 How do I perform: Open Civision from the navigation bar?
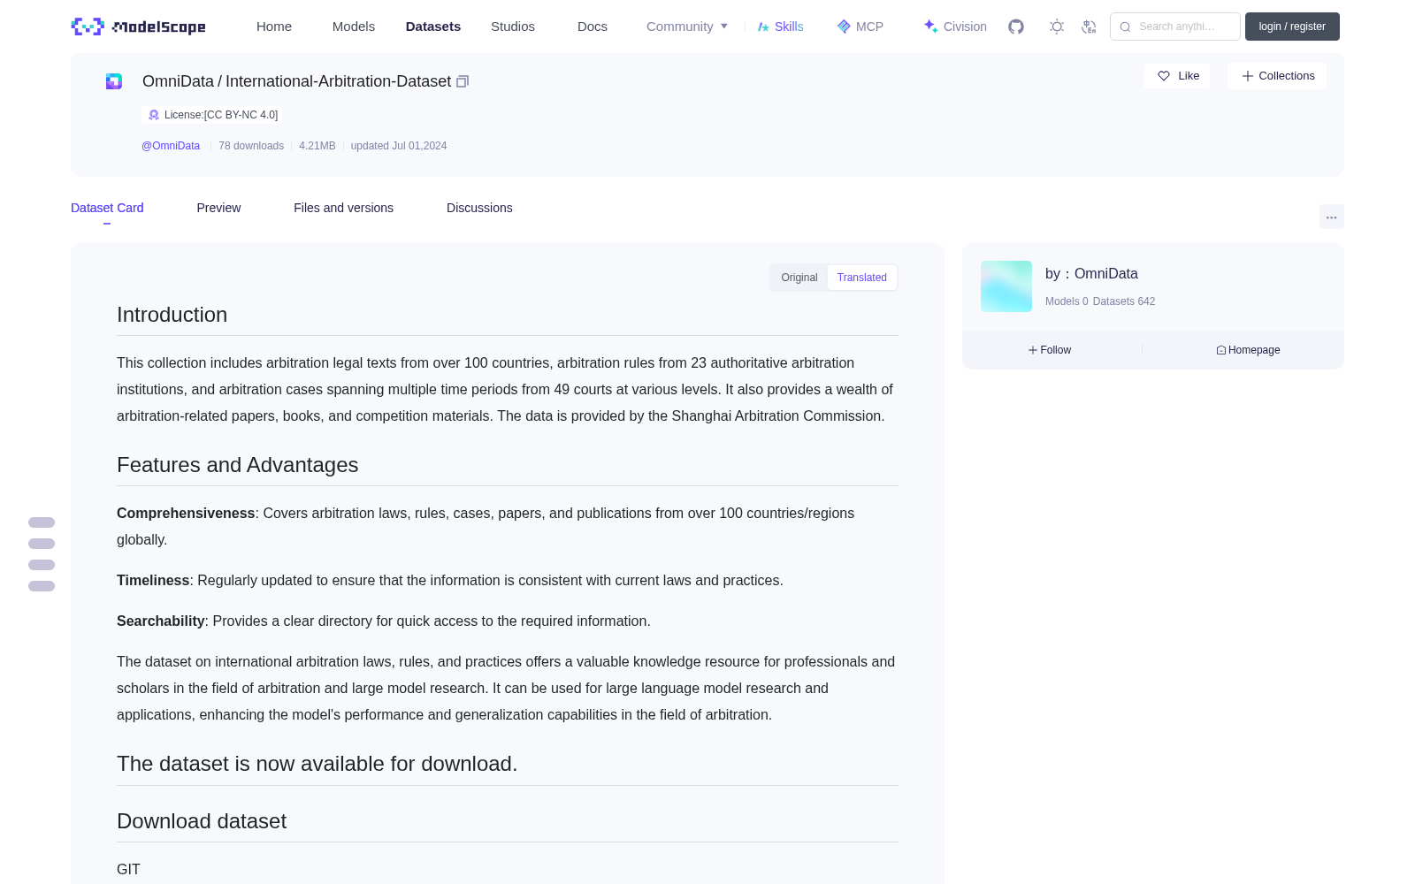click(x=955, y=27)
